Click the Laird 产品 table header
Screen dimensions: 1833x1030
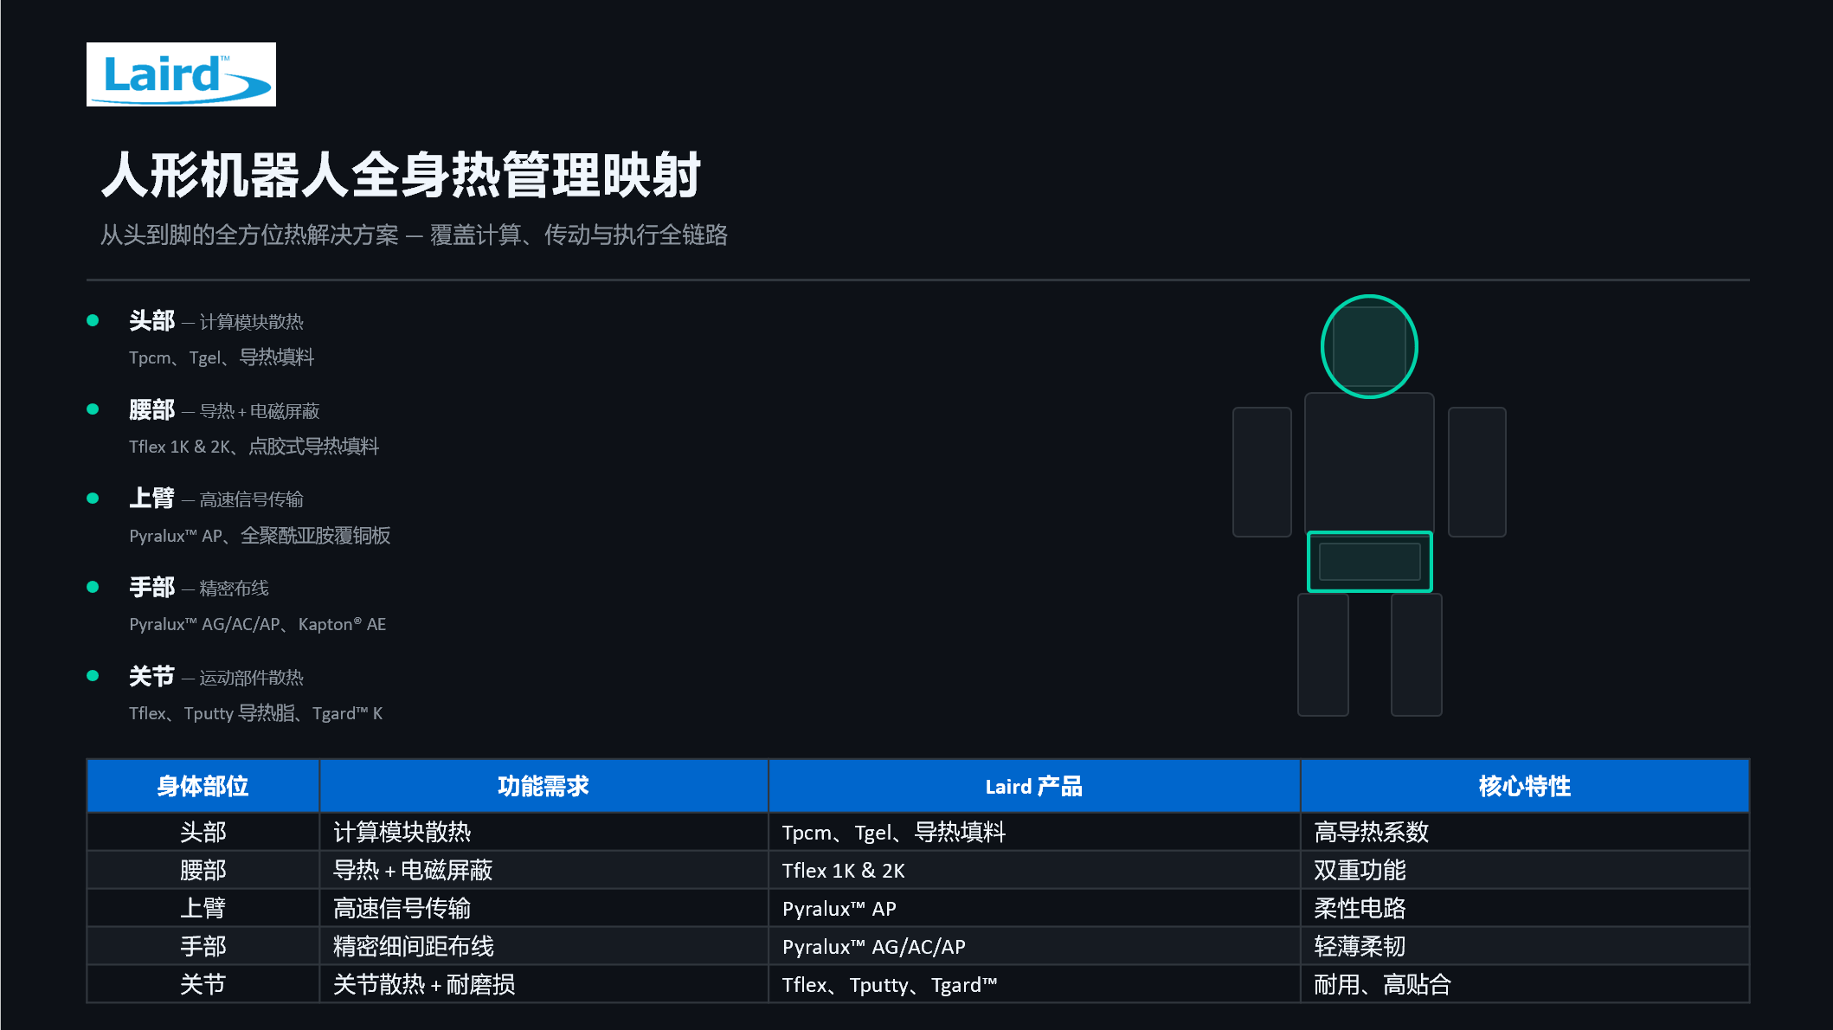click(1034, 786)
